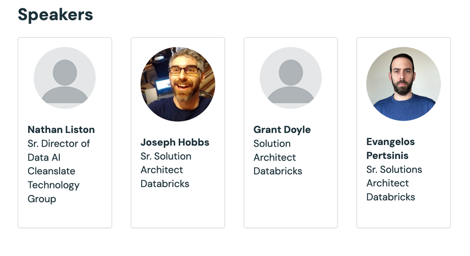Select the Cleanslate Technology Group company text
Screen dimensions: 470x256
tap(53, 185)
